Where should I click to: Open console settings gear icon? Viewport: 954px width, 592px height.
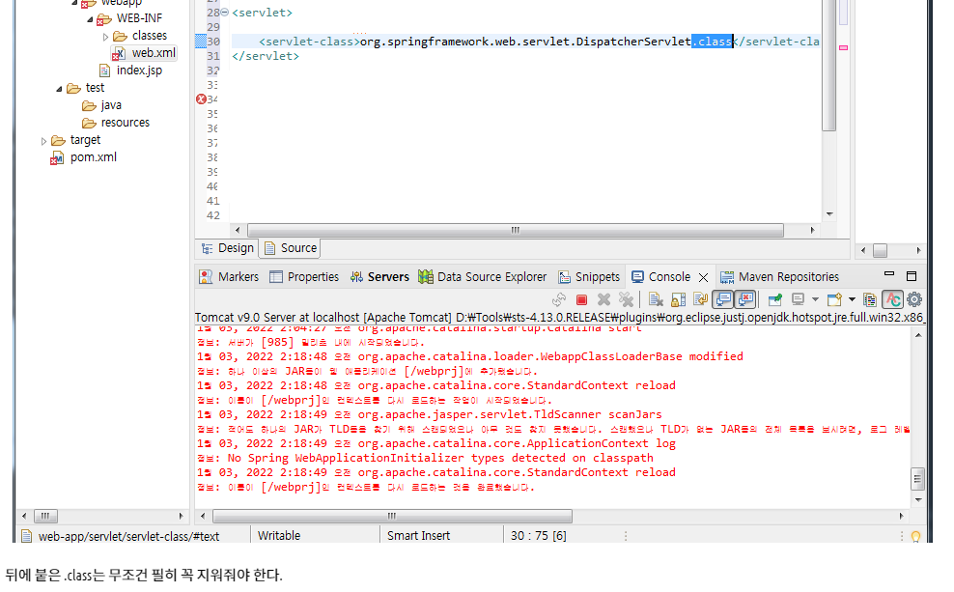914,299
